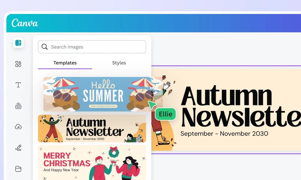Select the Draw pen icon
Screen dimensions: 301x180
(18, 148)
